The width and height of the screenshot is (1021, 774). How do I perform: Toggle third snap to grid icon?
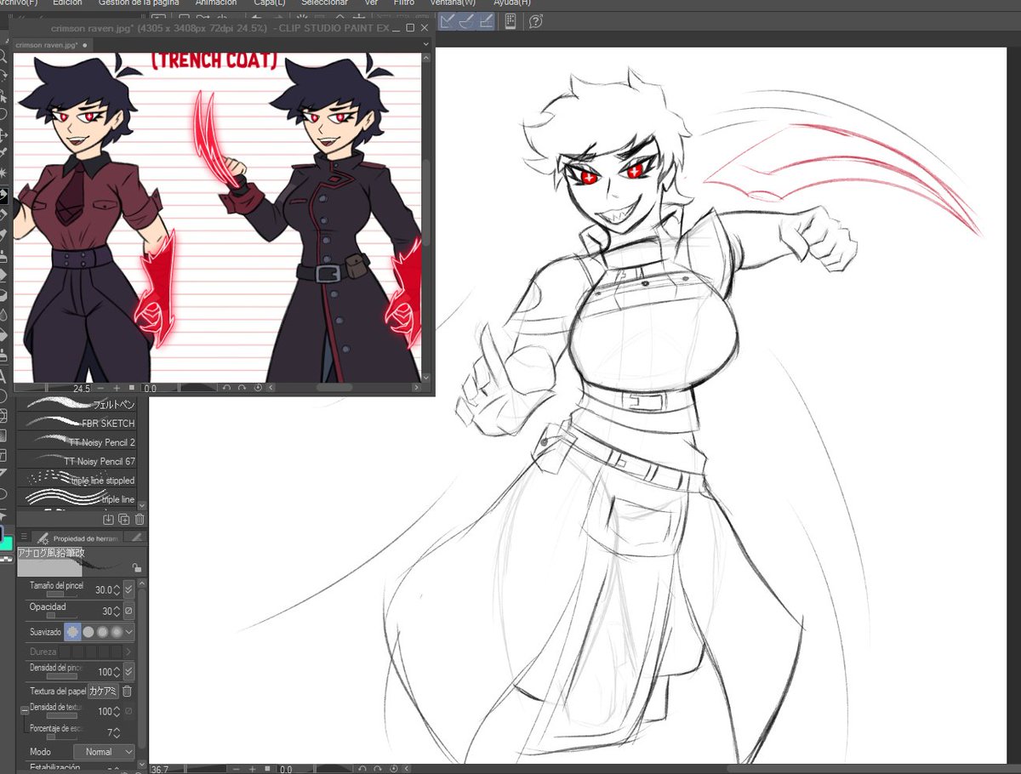coord(486,20)
